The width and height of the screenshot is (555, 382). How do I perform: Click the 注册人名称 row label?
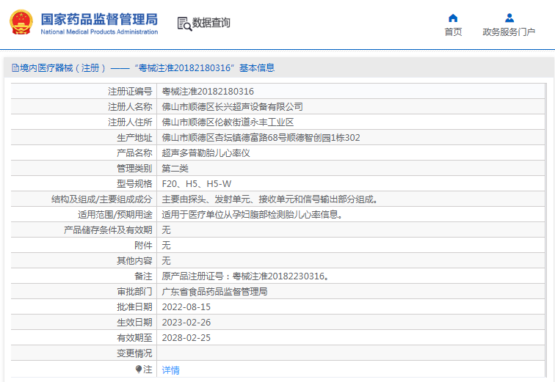coord(130,107)
